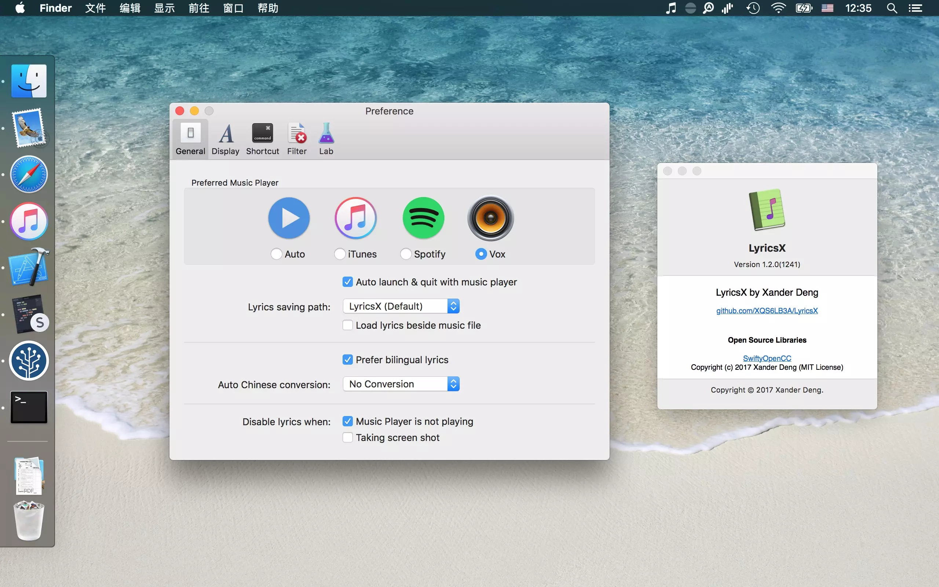This screenshot has height=587, width=939.
Task: Open the Display preferences tab
Action: tap(226, 139)
